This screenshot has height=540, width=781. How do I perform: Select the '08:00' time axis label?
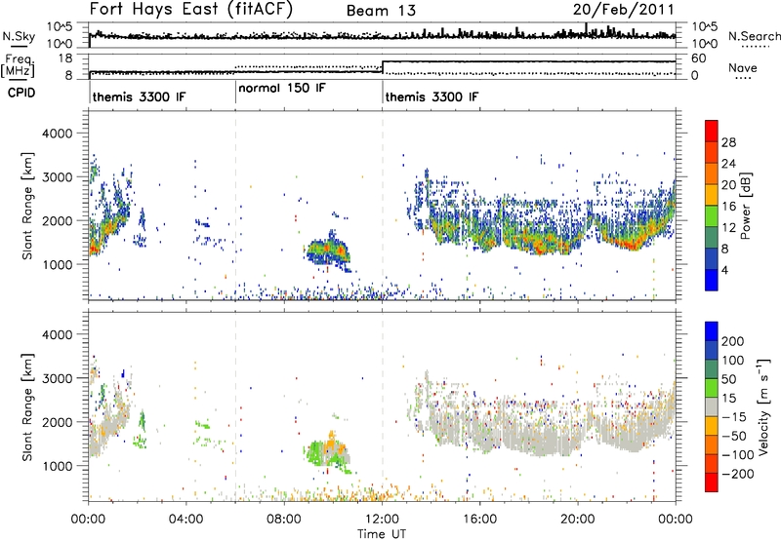(283, 520)
